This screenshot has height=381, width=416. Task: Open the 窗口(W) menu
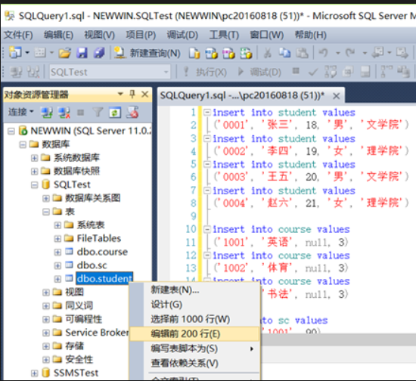(267, 35)
